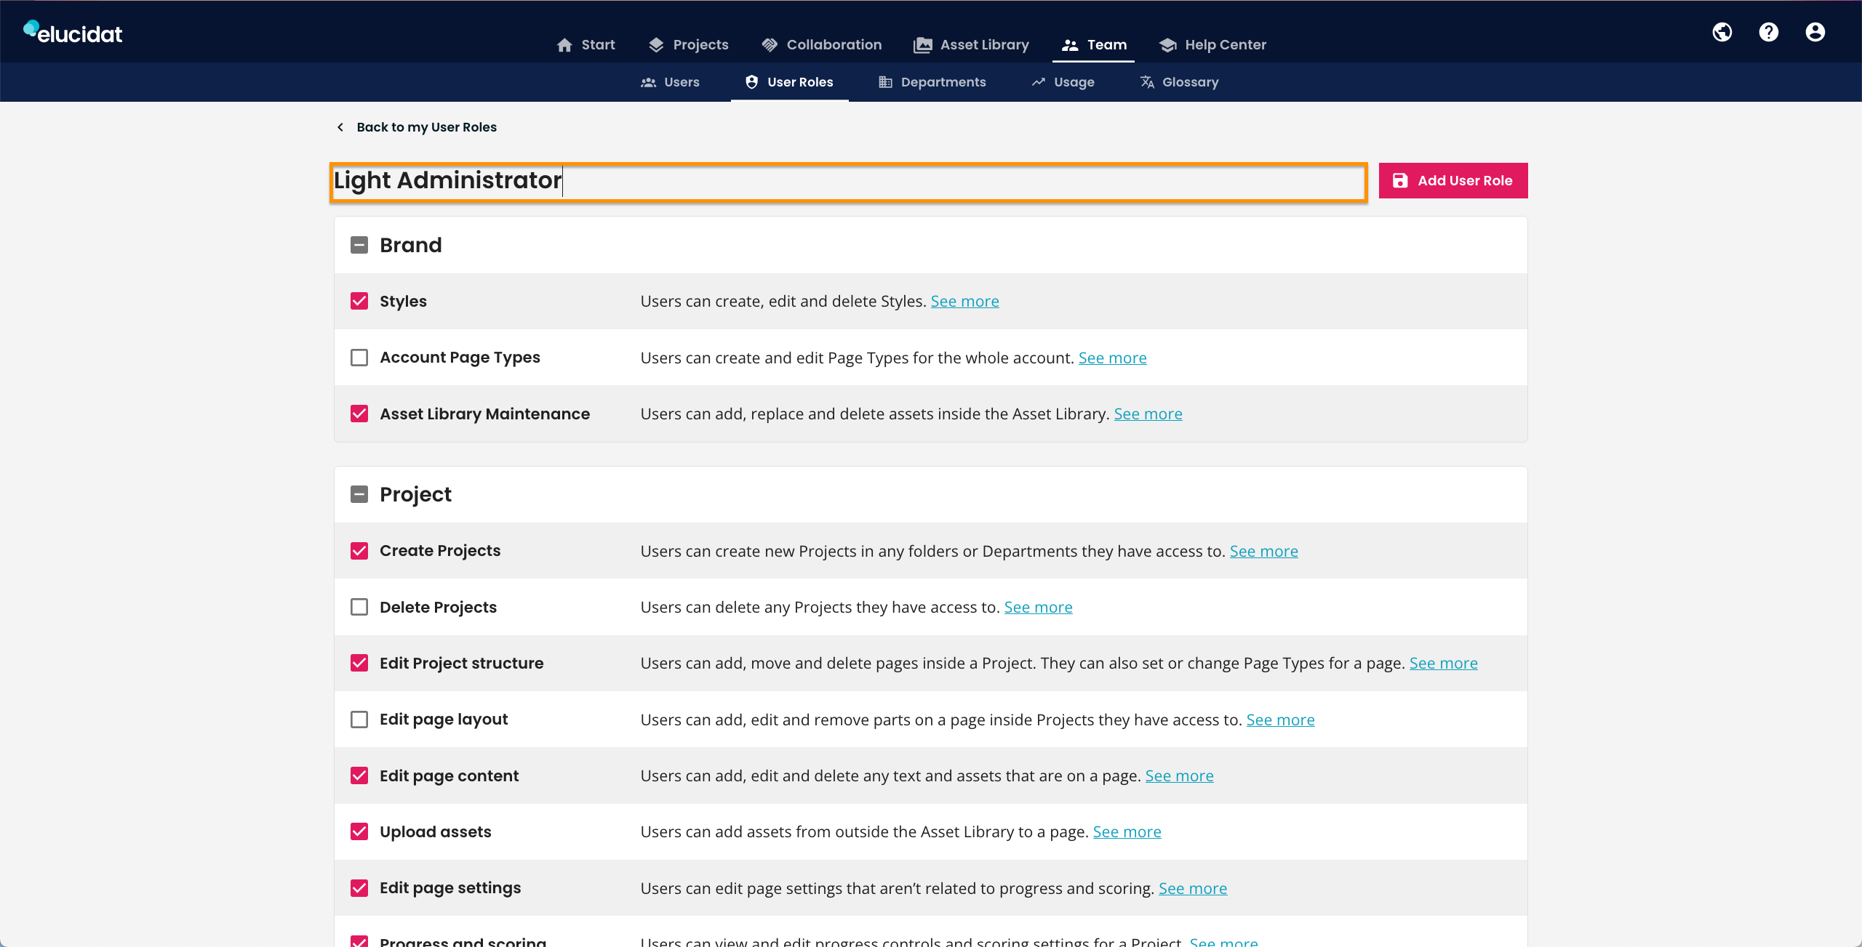1862x947 pixels.
Task: Click the Users group icon
Action: tap(648, 82)
